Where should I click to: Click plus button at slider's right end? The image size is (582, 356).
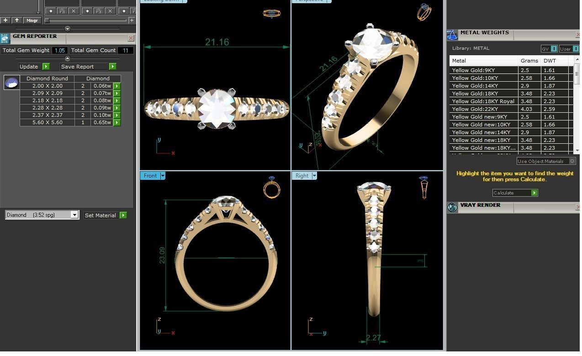[132, 20]
